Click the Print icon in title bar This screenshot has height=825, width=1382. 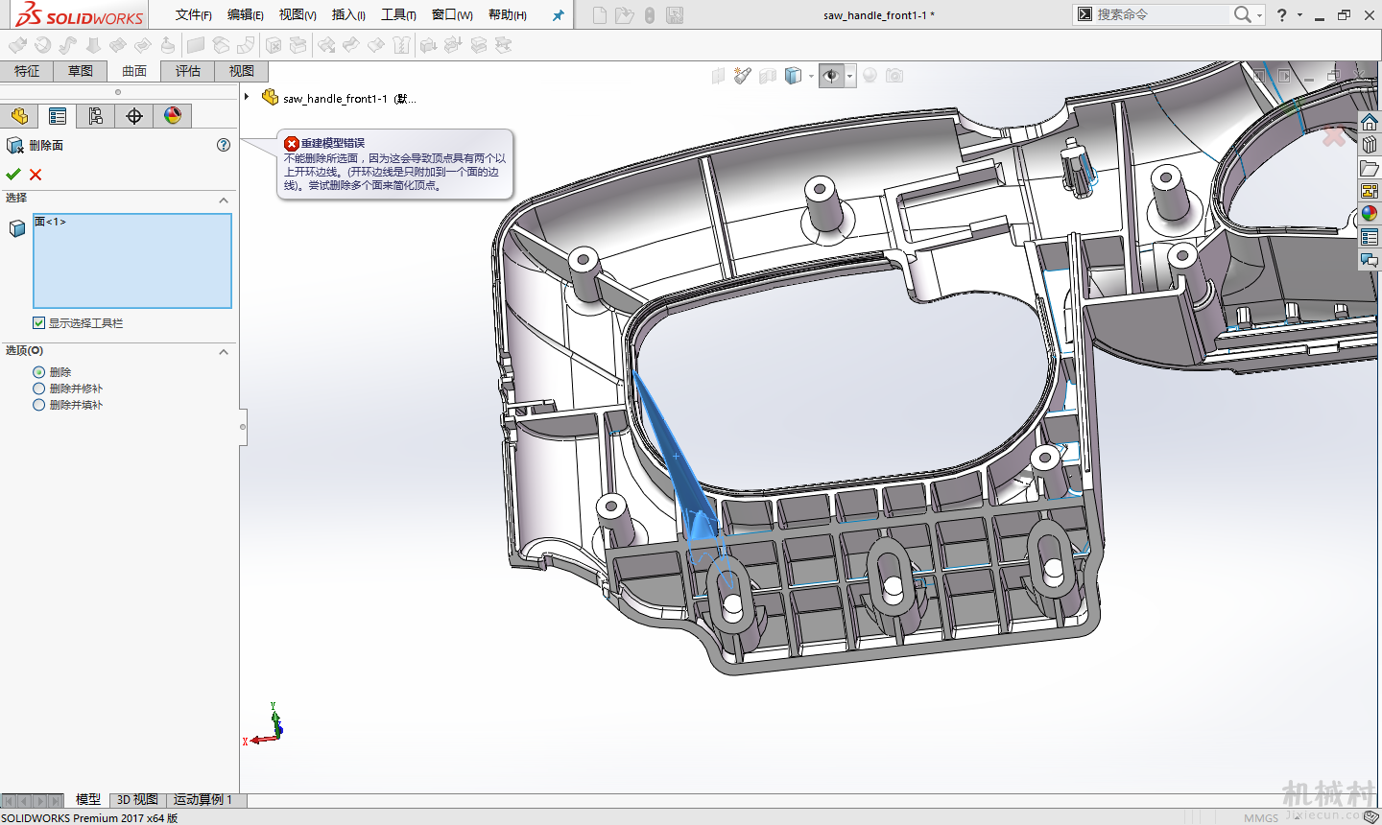click(675, 15)
